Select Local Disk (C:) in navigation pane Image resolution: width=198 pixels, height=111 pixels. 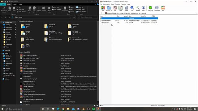coord(9,73)
